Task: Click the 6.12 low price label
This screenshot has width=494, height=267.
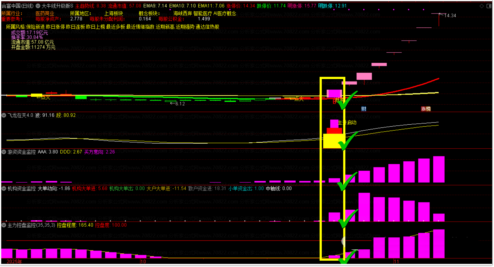Action: (x=180, y=104)
